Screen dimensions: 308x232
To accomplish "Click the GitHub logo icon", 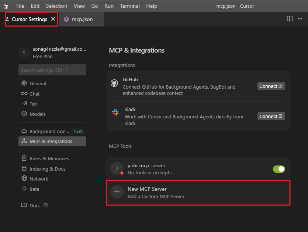I will tap(114, 83).
